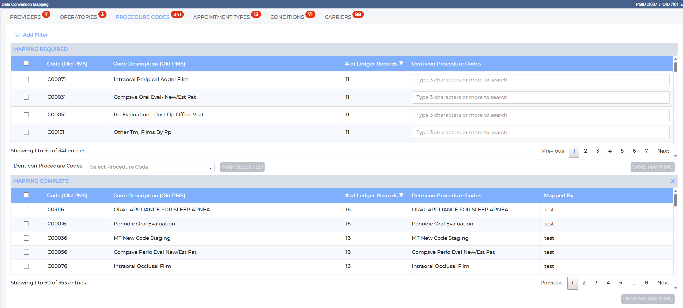
Task: Click scroll-down arrow of Mapping Complete table
Action: click(x=675, y=288)
